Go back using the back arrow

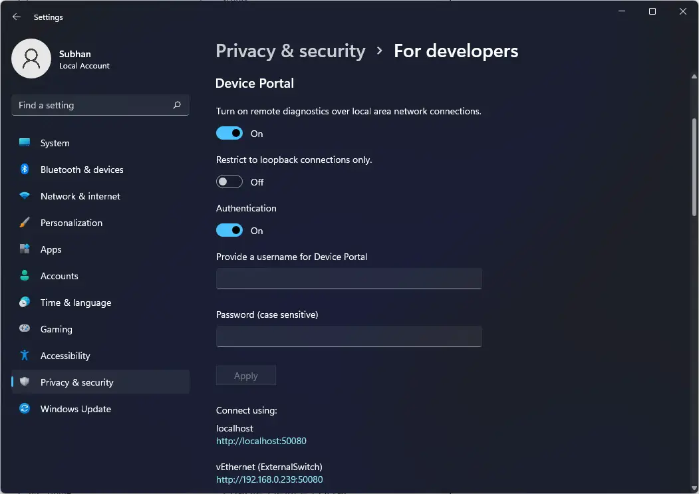click(17, 17)
